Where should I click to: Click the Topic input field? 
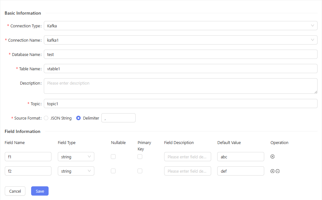[180, 104]
